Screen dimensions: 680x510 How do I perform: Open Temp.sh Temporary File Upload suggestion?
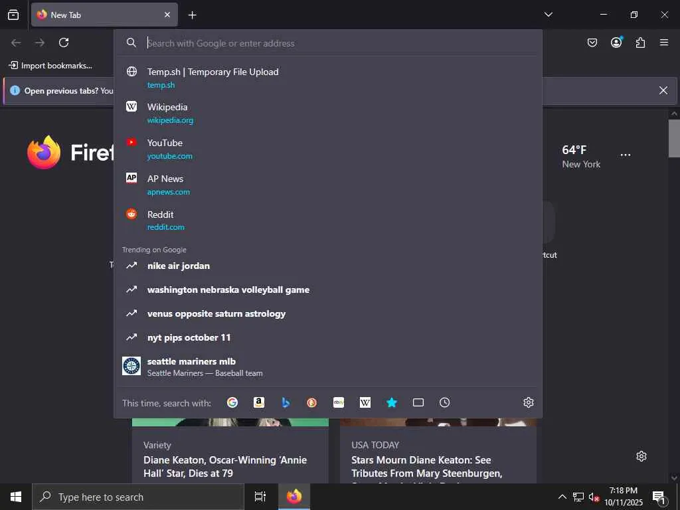coord(328,78)
